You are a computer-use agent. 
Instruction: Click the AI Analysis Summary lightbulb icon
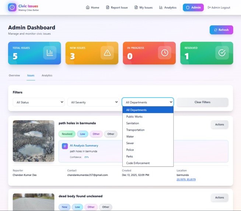pyautogui.click(x=65, y=146)
